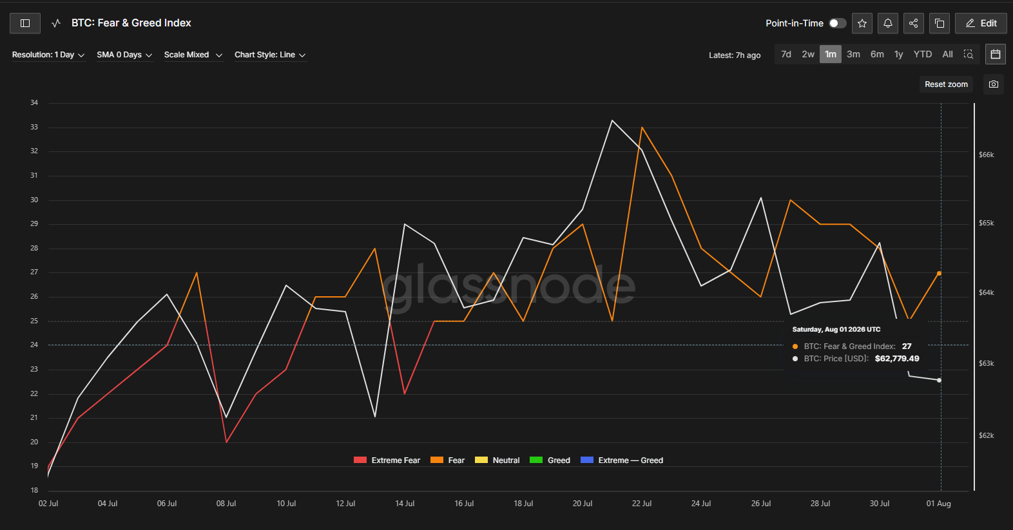Take chart screenshot with camera icon
The width and height of the screenshot is (1013, 530).
coord(994,84)
